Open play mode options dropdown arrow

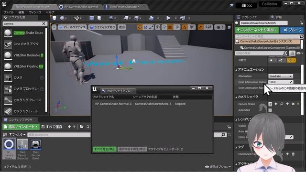(x=175, y=18)
